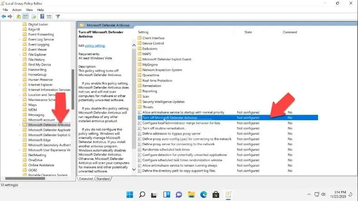Click Group Policy Editor taskbar icon
358x201 pixels.
(228, 194)
